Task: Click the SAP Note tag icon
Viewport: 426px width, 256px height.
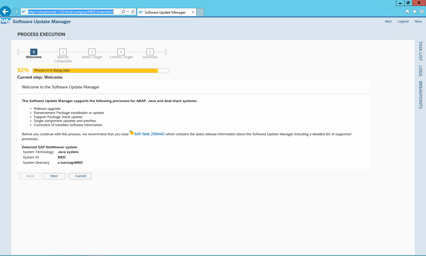Action: tap(131, 133)
